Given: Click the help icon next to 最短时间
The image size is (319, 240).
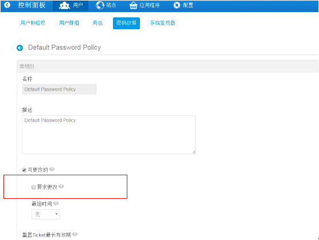Looking at the screenshot, I should pyautogui.click(x=56, y=203).
